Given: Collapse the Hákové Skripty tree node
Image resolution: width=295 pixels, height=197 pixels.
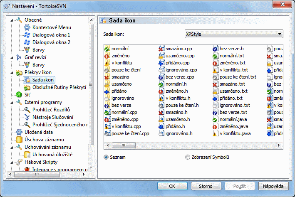Looking at the screenshot, I should pyautogui.click(x=12, y=162).
